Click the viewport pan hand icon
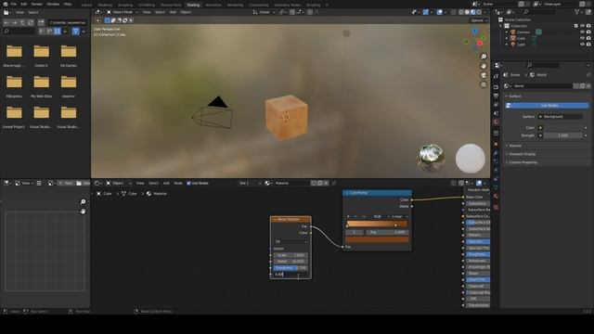The height and width of the screenshot is (334, 594). [484, 66]
